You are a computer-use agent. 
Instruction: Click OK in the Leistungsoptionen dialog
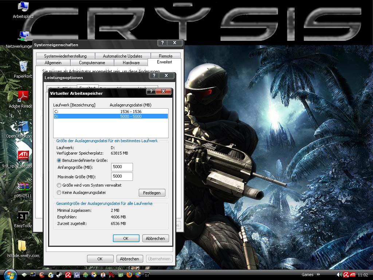click(x=100, y=259)
